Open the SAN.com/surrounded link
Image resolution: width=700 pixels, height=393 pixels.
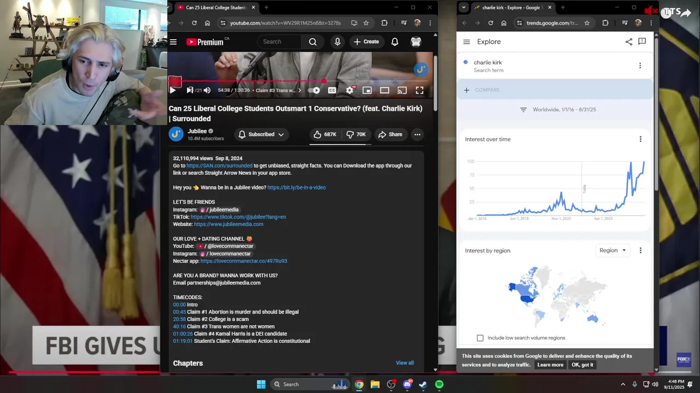coord(219,165)
